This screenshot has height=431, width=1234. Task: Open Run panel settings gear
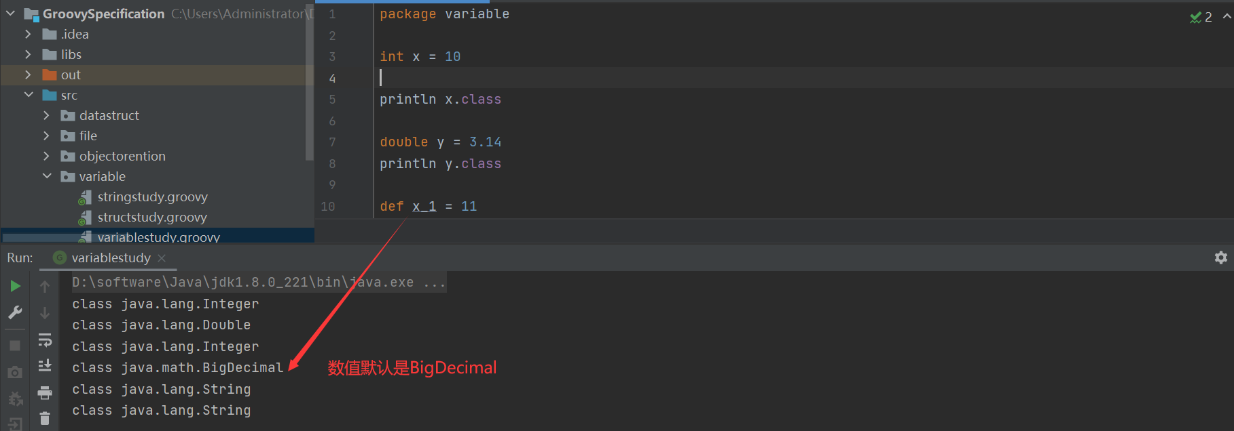(x=1220, y=258)
